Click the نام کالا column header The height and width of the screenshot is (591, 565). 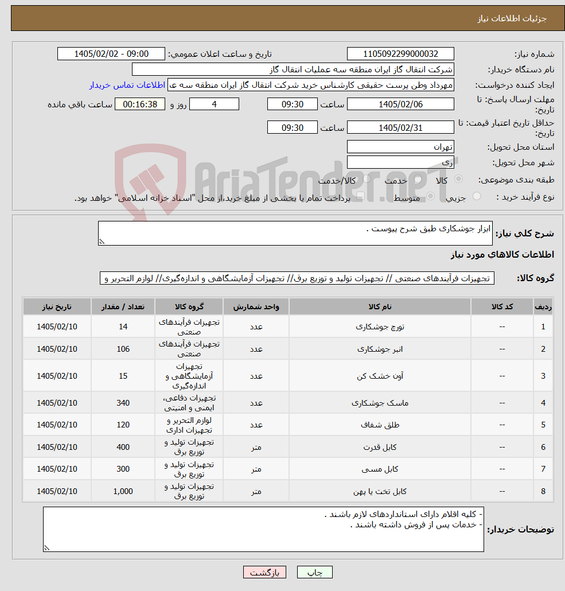(x=380, y=307)
